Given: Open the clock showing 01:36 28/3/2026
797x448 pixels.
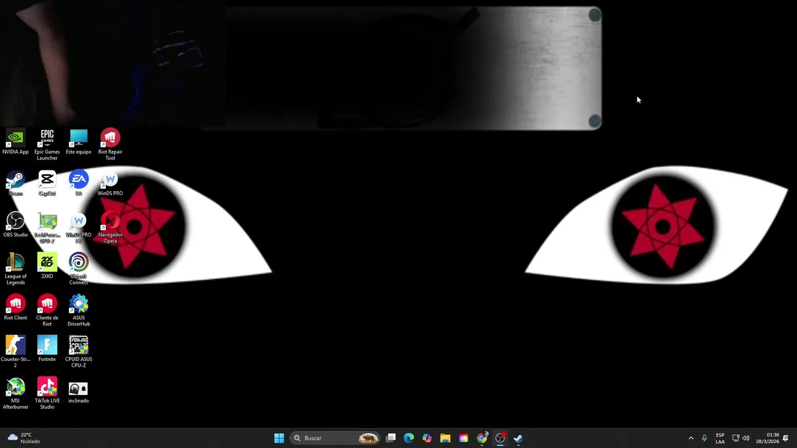Looking at the screenshot, I should (768, 438).
